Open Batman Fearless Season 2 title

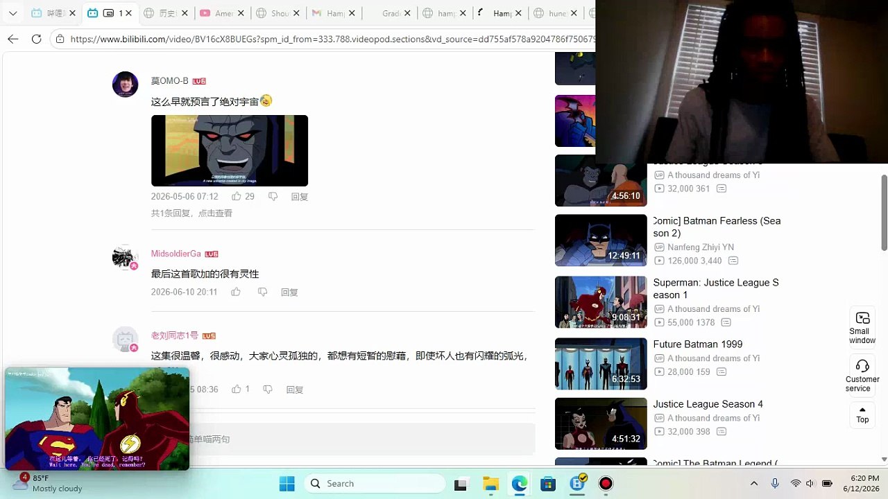coord(717,227)
